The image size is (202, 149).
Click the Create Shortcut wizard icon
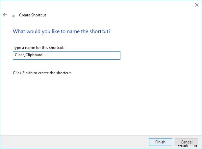(x=13, y=16)
